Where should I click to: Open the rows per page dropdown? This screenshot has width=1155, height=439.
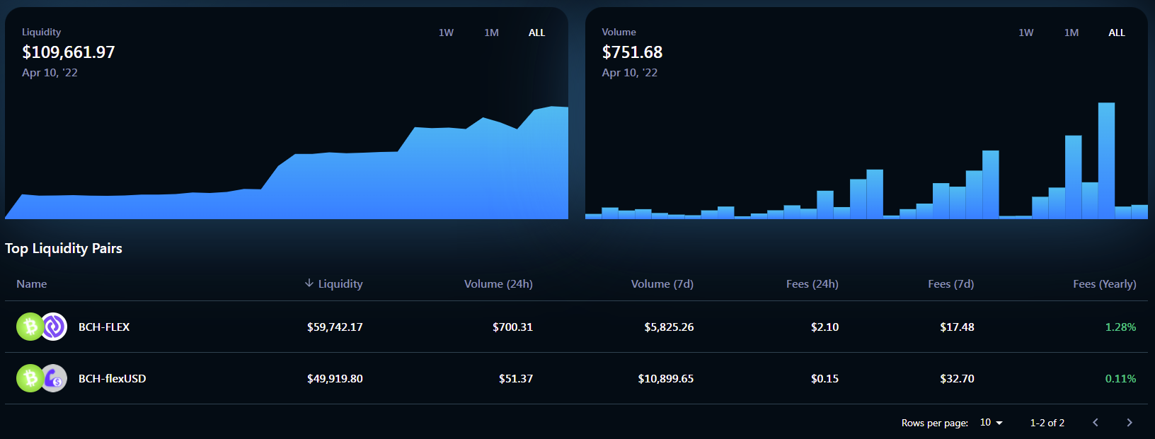tap(992, 423)
